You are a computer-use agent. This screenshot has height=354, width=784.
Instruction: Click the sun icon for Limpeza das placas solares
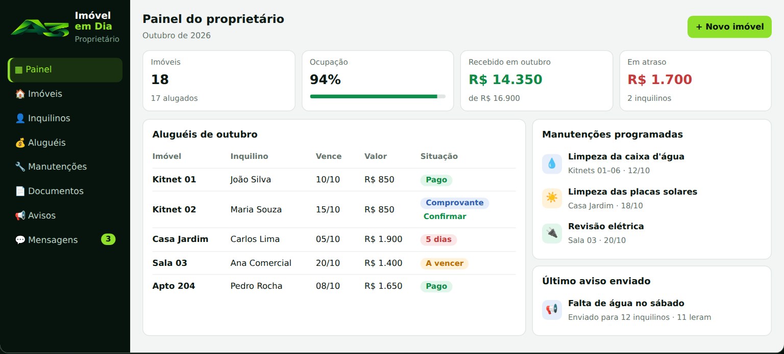[x=552, y=198]
